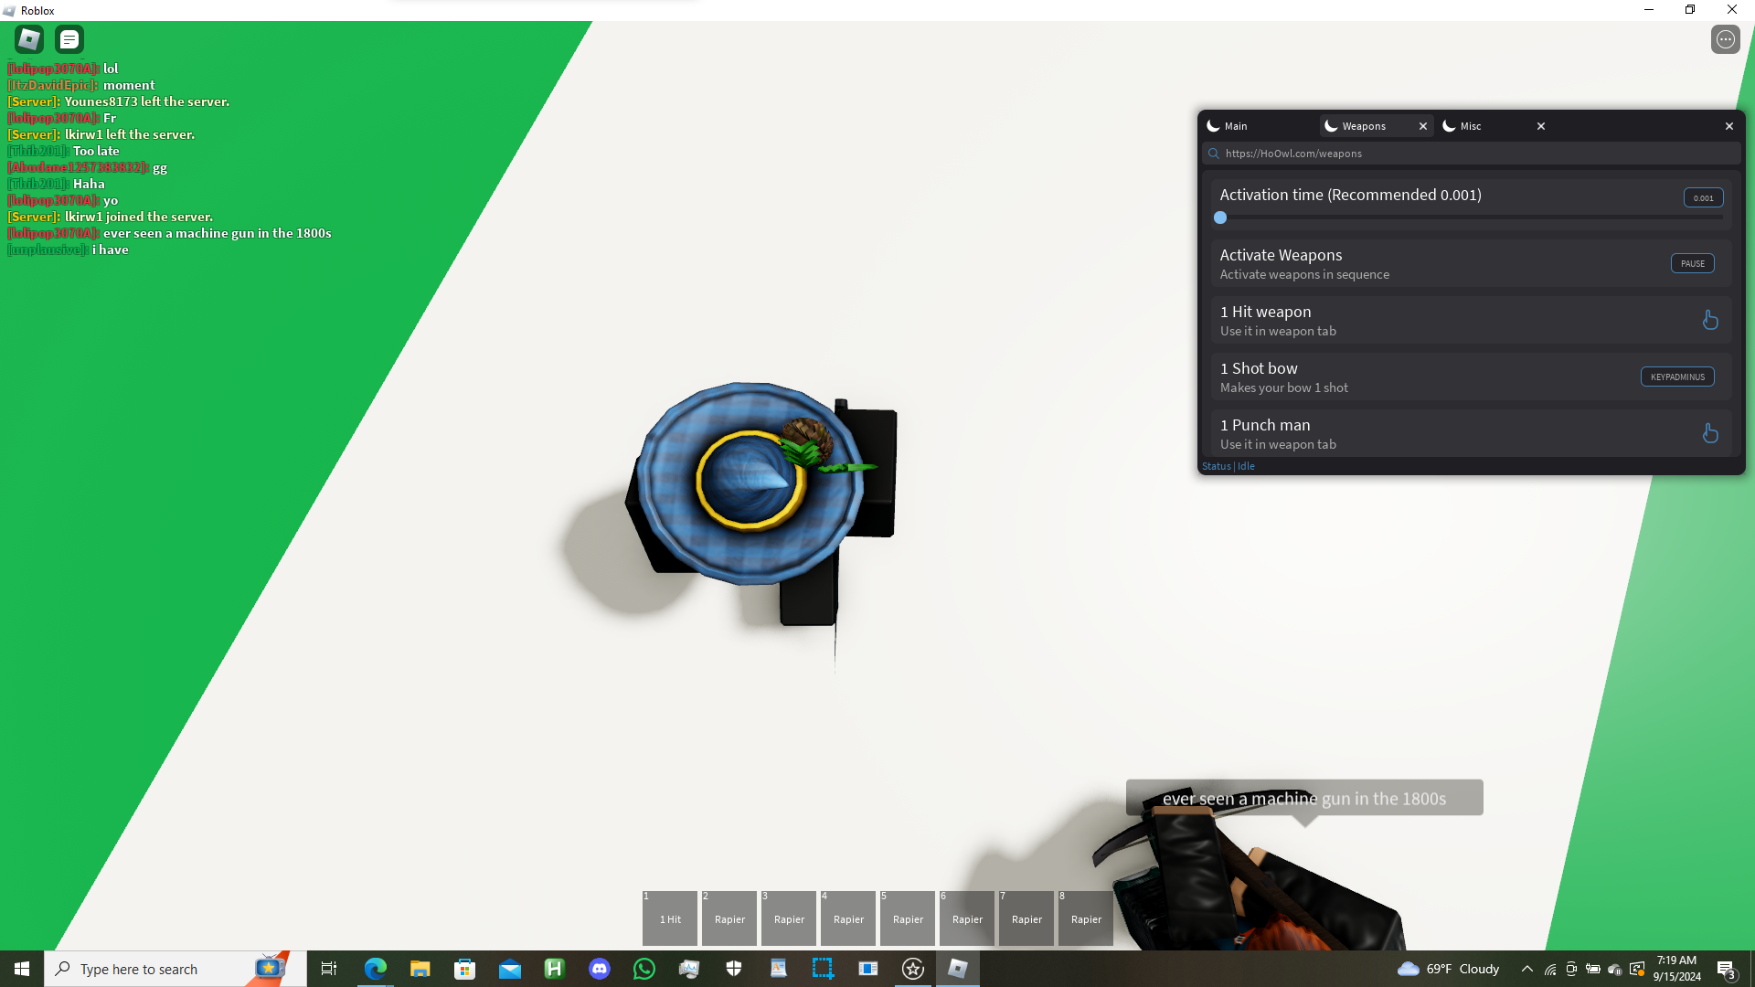Image resolution: width=1755 pixels, height=987 pixels.
Task: Click the 0.001 activation time value box
Action: [x=1703, y=197]
